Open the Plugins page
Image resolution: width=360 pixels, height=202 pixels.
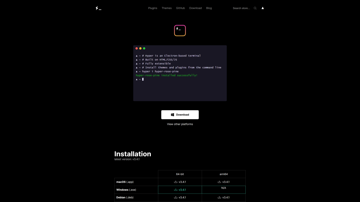[153, 8]
